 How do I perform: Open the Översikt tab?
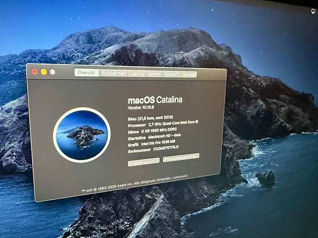87,72
